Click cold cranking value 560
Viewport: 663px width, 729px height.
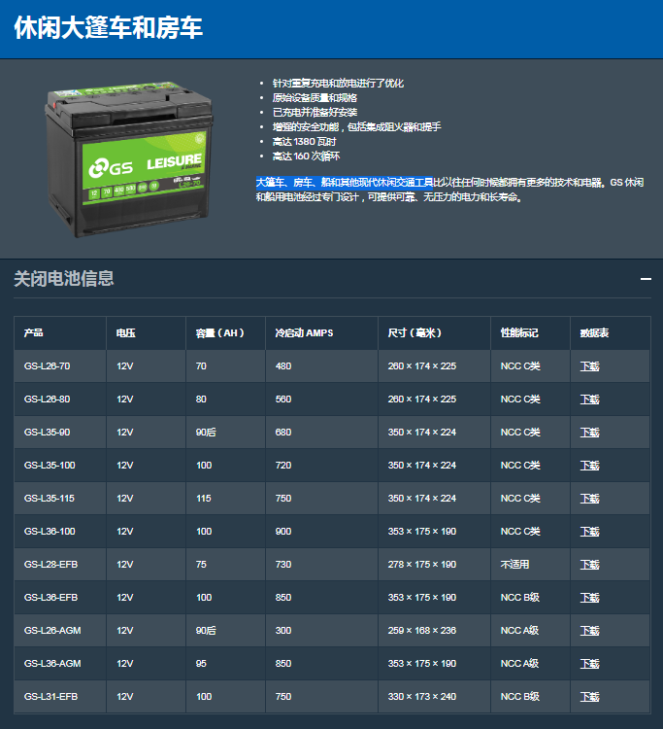pyautogui.click(x=283, y=399)
